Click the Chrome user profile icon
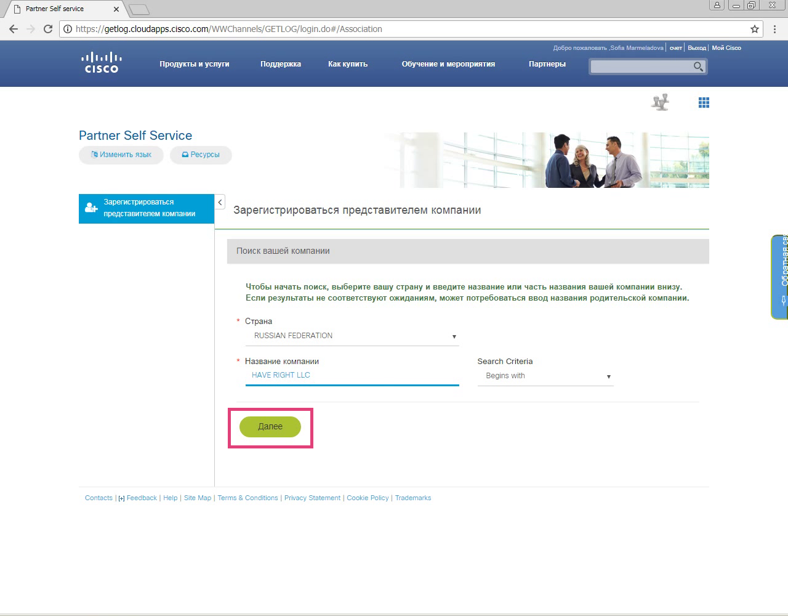The image size is (788, 616). click(717, 6)
